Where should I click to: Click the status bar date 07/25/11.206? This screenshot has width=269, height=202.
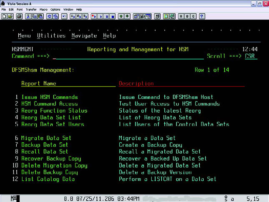(95, 199)
